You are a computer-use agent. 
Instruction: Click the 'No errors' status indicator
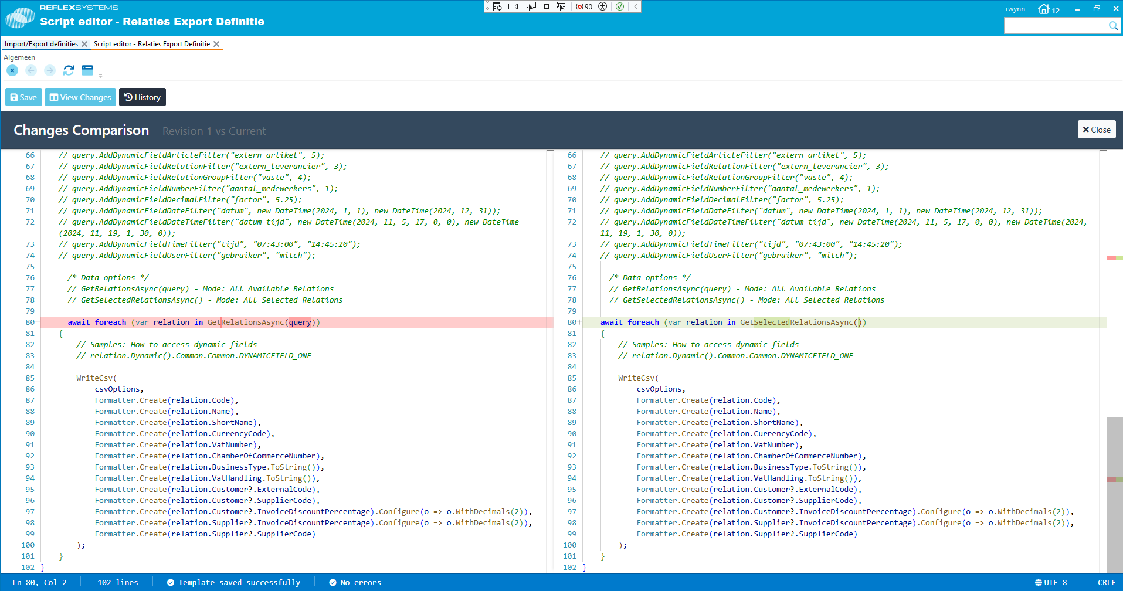[x=355, y=583]
